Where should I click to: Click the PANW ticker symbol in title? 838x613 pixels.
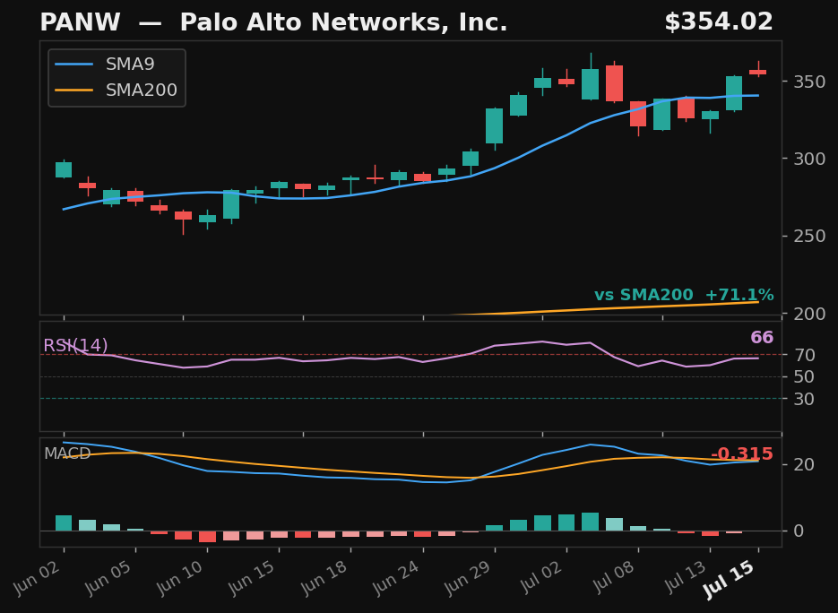click(x=80, y=23)
